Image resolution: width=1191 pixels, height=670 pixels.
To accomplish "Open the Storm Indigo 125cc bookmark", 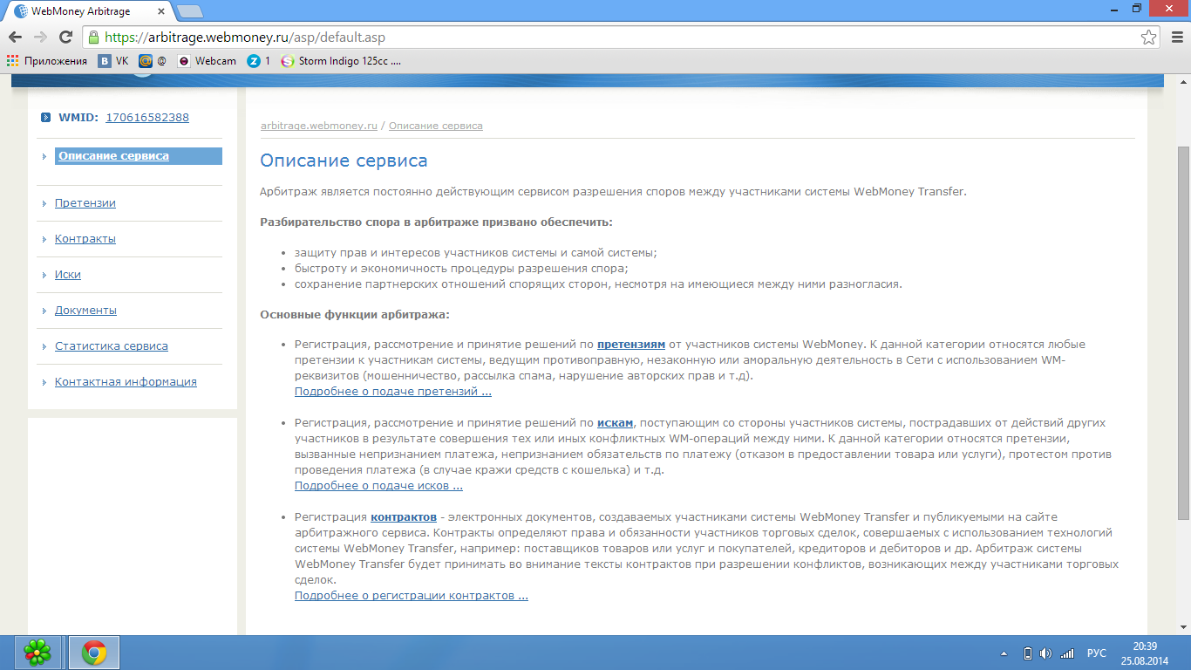I will tap(341, 61).
